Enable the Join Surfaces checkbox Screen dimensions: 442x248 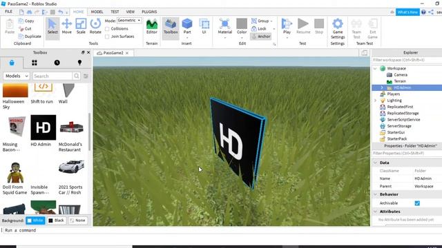[107, 37]
